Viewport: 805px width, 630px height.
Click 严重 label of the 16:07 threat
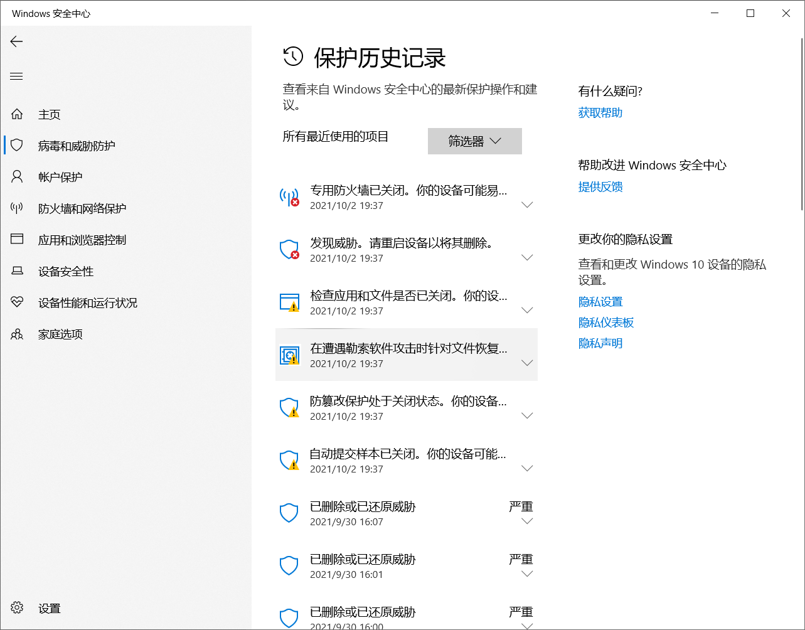click(521, 506)
